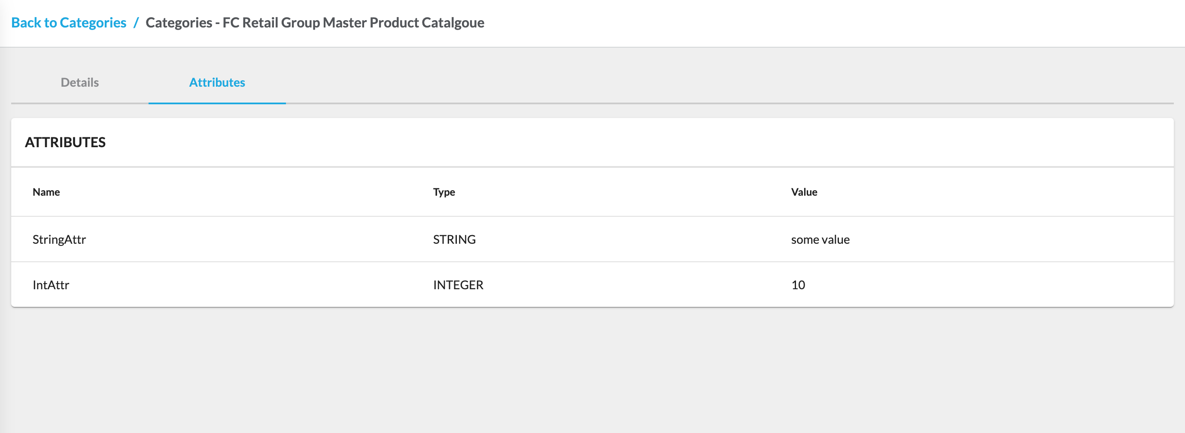
Task: Click the STRING type cell
Action: click(x=454, y=239)
